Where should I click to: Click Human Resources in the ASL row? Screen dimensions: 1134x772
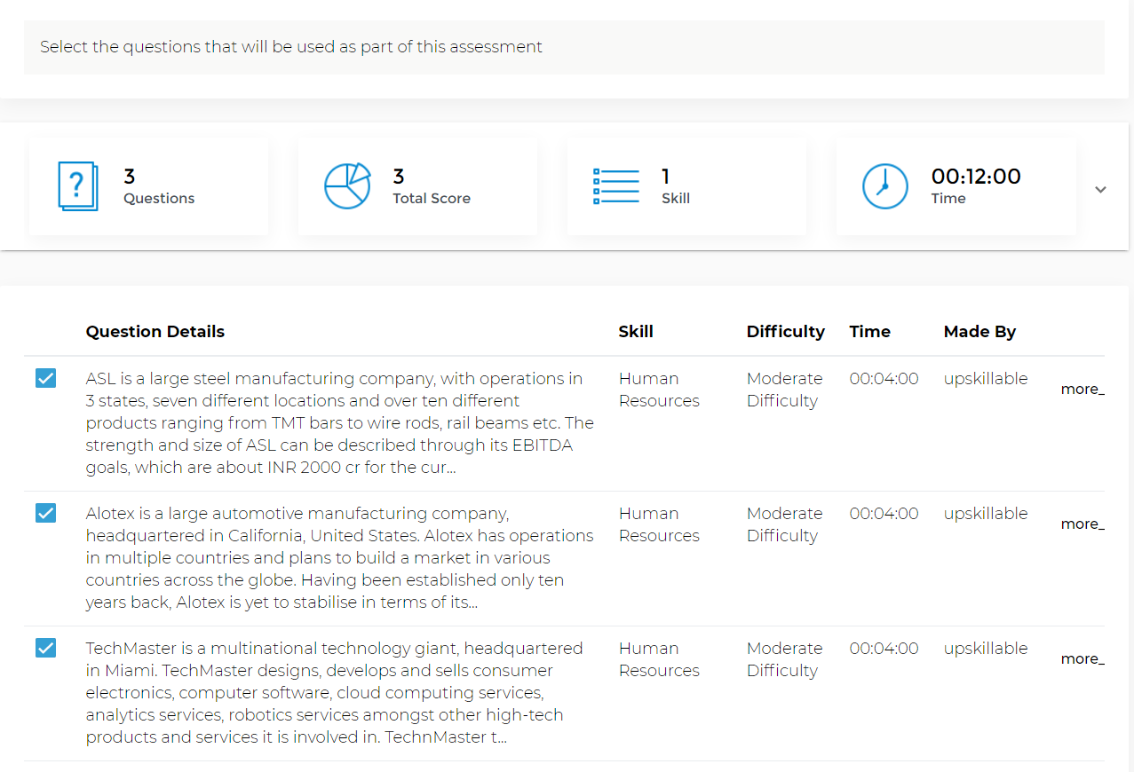tap(659, 390)
